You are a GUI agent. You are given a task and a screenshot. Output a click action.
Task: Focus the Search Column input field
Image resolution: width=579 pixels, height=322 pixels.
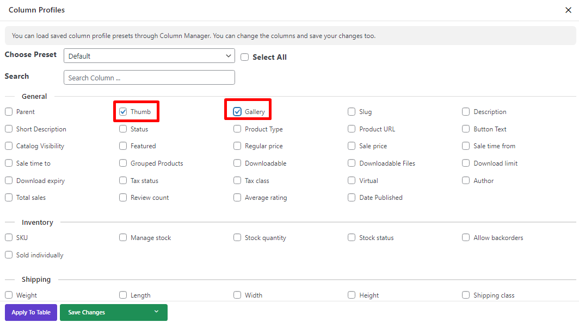click(149, 77)
